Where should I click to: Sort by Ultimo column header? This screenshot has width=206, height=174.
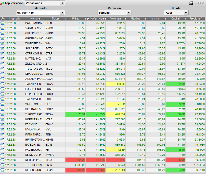75,18
